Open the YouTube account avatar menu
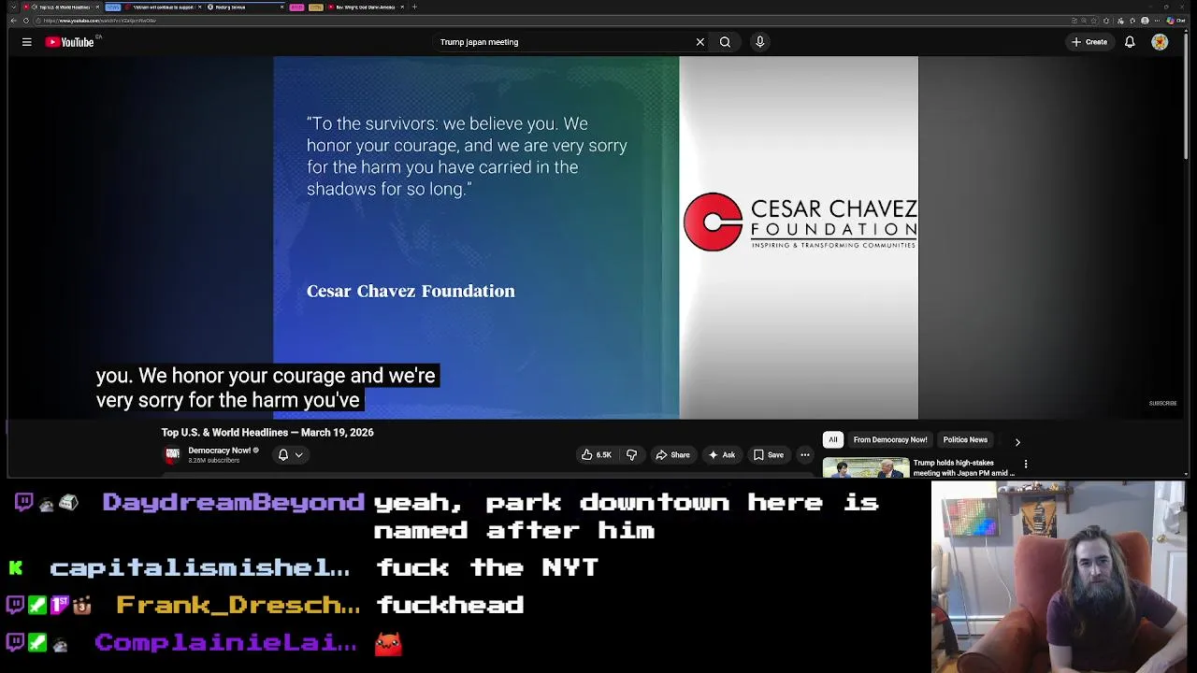The image size is (1197, 673). [1160, 42]
